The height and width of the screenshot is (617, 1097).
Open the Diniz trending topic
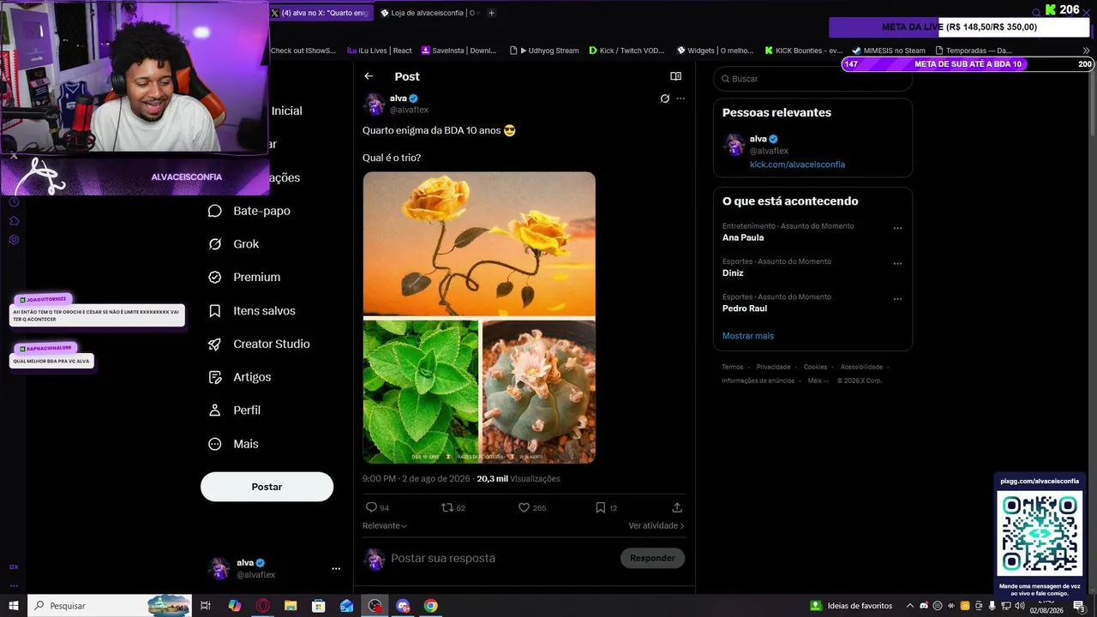[x=733, y=273]
